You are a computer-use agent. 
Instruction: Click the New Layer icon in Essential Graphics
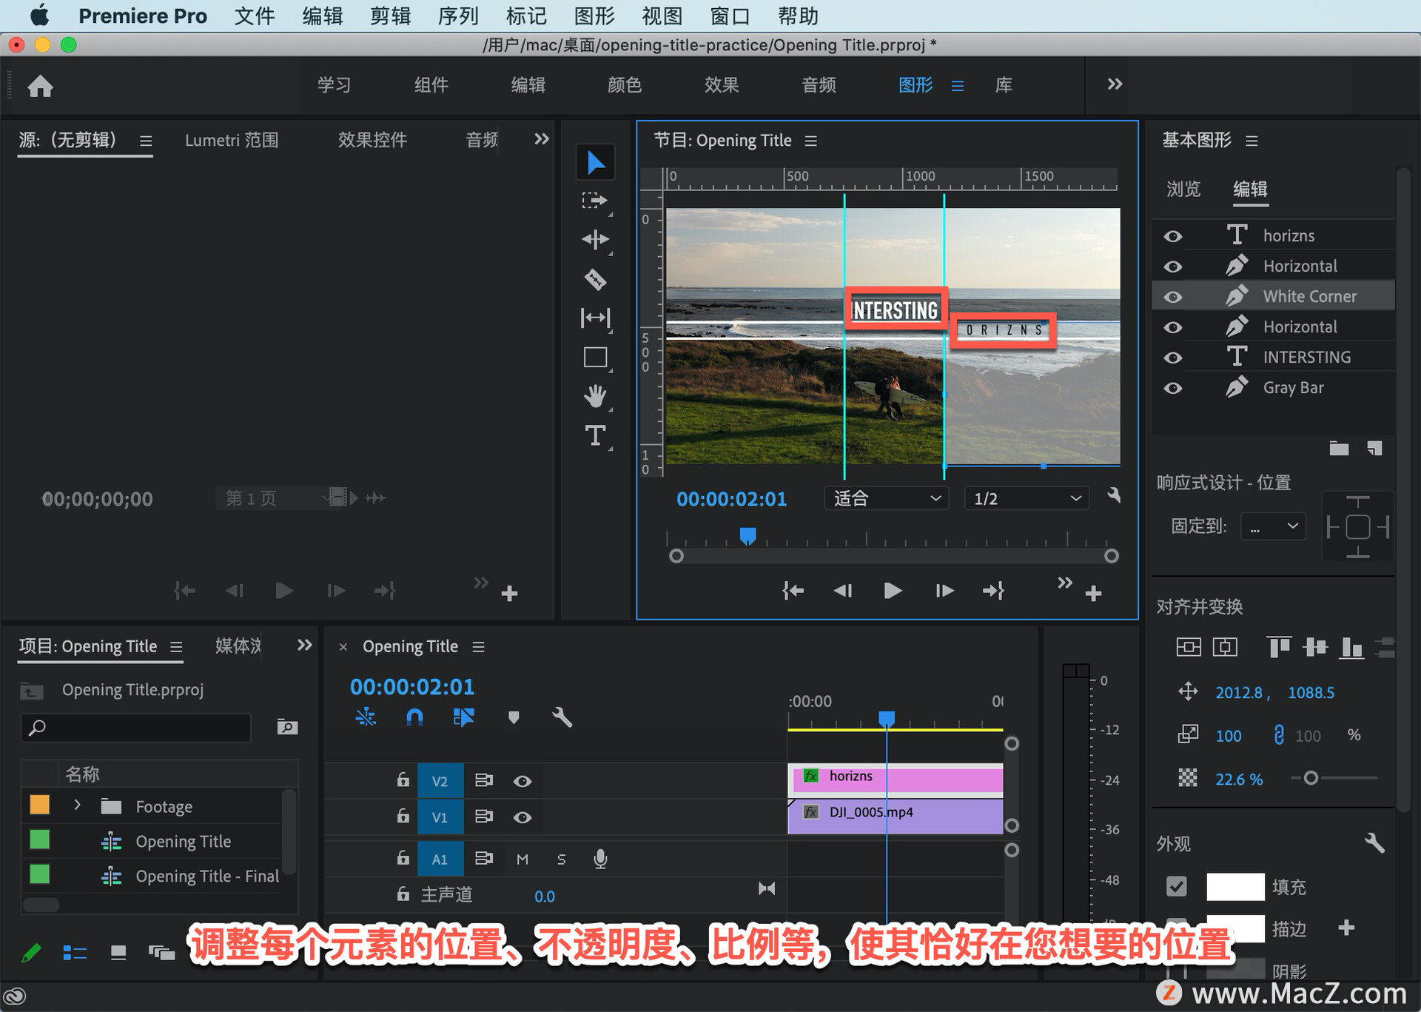pos(1374,449)
